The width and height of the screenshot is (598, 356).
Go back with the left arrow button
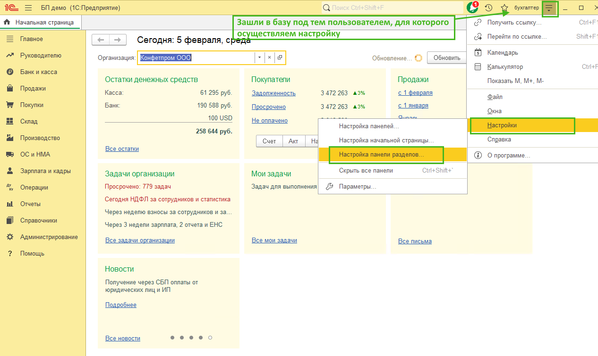point(101,40)
